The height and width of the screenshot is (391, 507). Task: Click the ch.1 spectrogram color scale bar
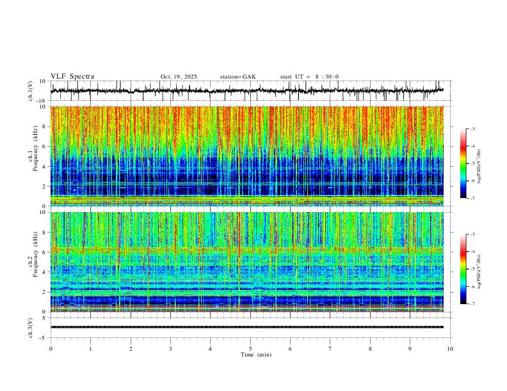(x=463, y=164)
